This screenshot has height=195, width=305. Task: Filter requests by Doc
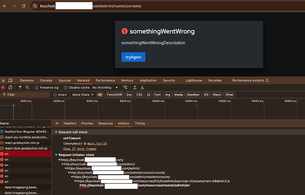pos(129,95)
